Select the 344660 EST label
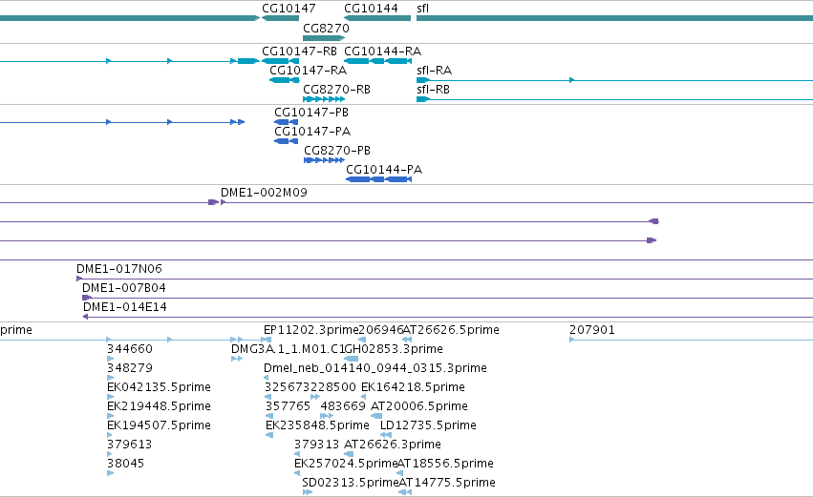 [x=130, y=349]
